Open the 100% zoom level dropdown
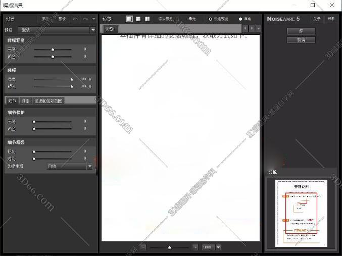Image resolution: width=342 pixels, height=256 pixels. (x=218, y=247)
